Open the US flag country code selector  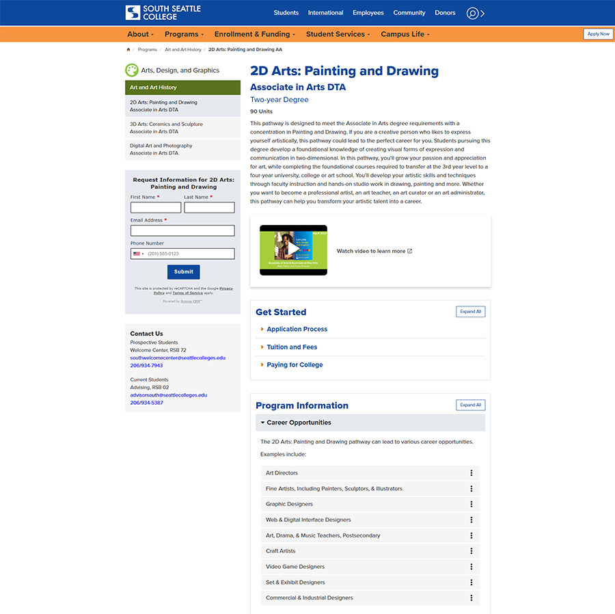138,254
